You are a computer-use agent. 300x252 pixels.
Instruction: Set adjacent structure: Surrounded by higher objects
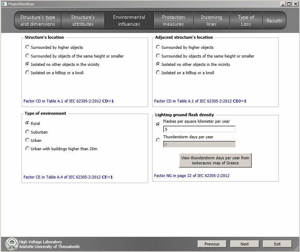(185, 47)
